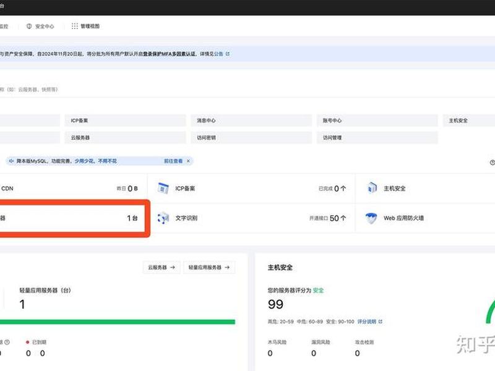Open the 主机安全 product row label

(394, 189)
